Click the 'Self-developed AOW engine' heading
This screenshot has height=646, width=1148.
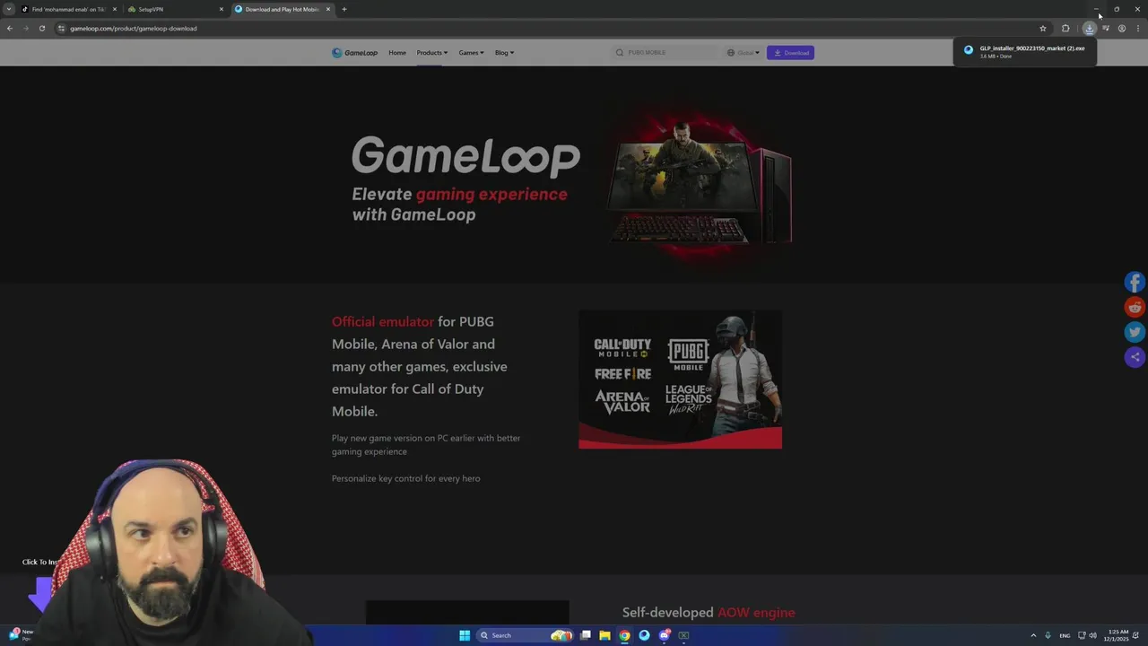click(709, 612)
